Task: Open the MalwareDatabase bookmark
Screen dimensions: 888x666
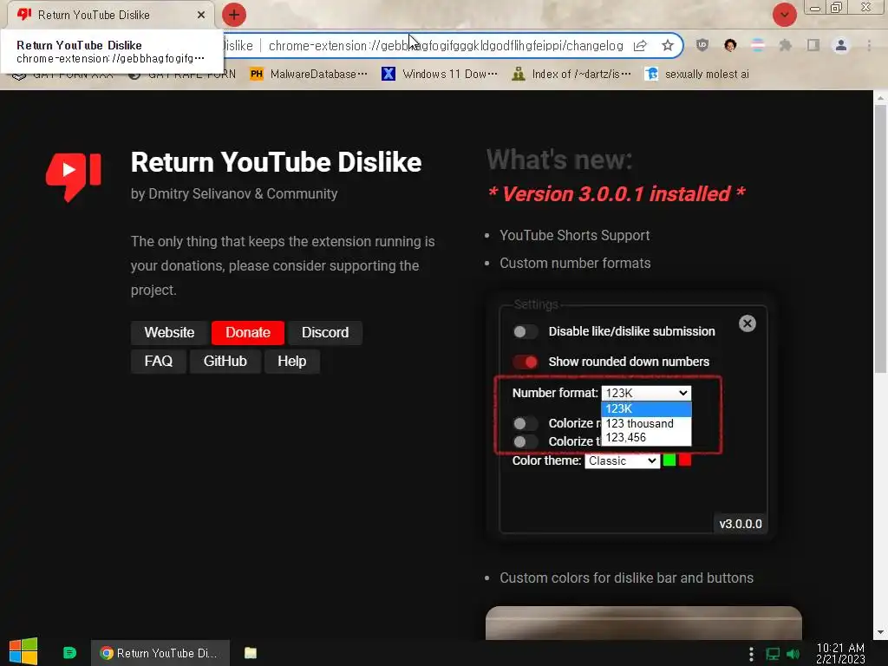Action: 310,75
